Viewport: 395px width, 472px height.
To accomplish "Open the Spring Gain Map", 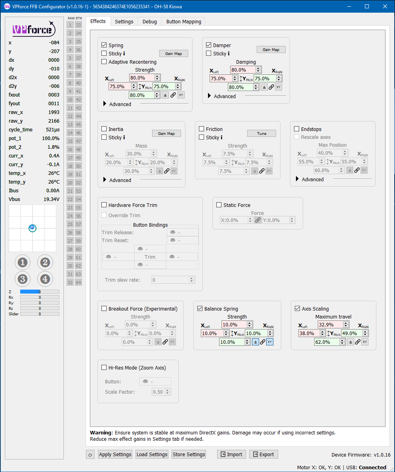I will (x=174, y=53).
